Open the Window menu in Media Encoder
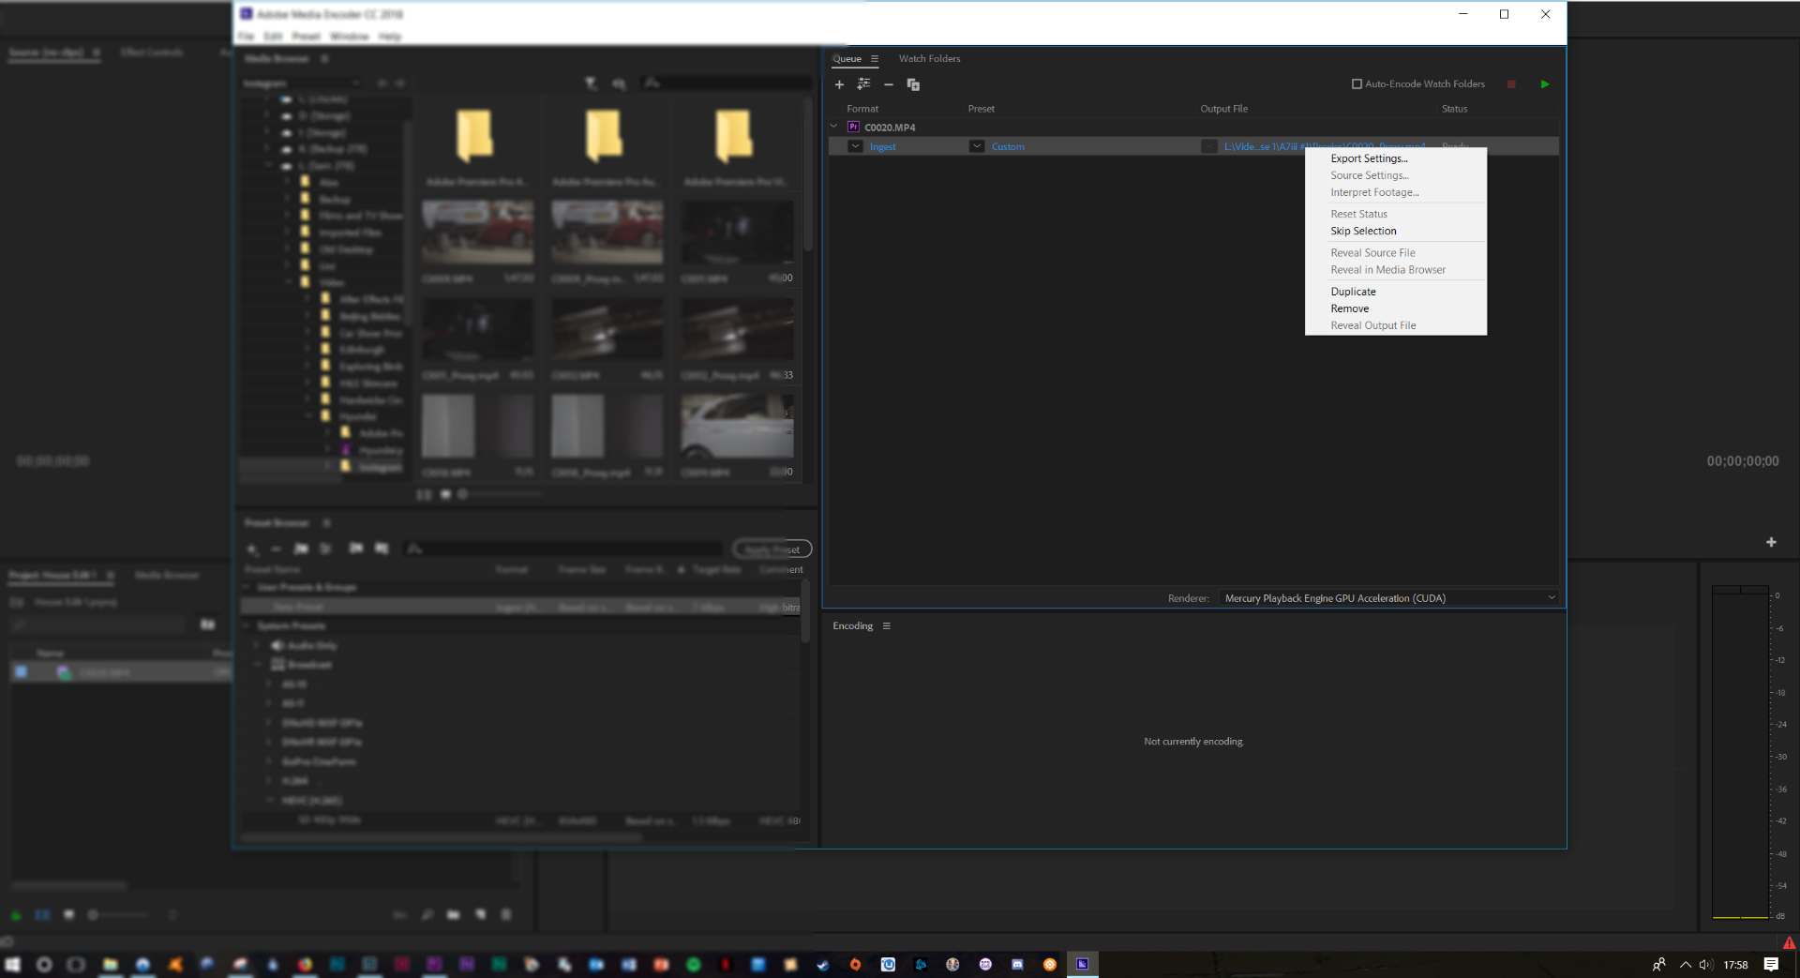The width and height of the screenshot is (1800, 978). pos(350,37)
